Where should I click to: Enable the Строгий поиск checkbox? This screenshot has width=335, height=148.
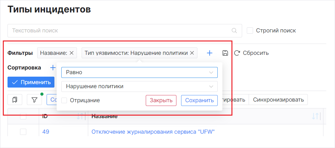(x=250, y=31)
